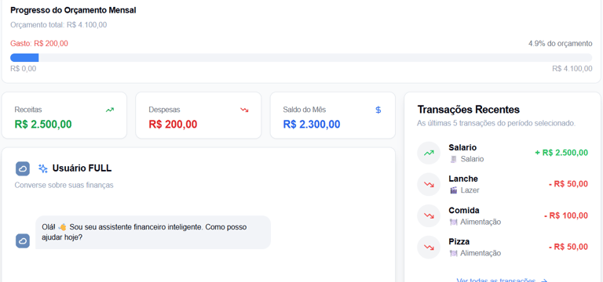
Task: Click the Despesas R$ 200,00 value
Action: pyautogui.click(x=173, y=125)
